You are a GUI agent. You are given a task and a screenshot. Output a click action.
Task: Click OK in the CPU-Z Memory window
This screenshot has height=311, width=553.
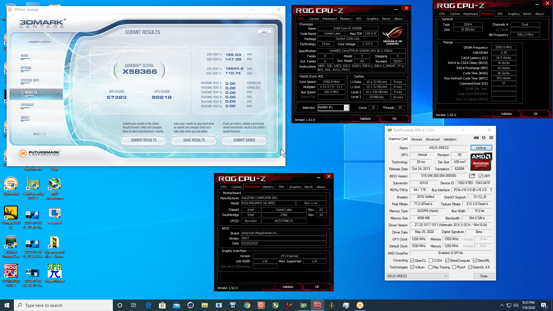click(535, 114)
